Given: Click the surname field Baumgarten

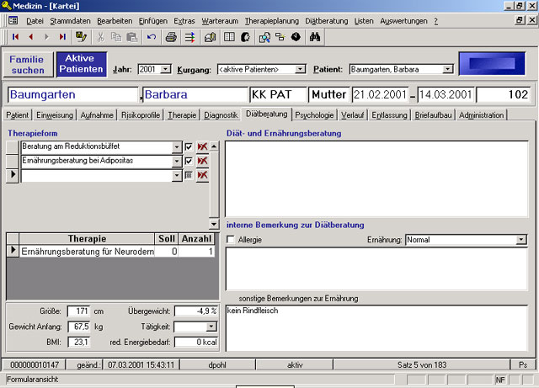Looking at the screenshot, I should 73,94.
